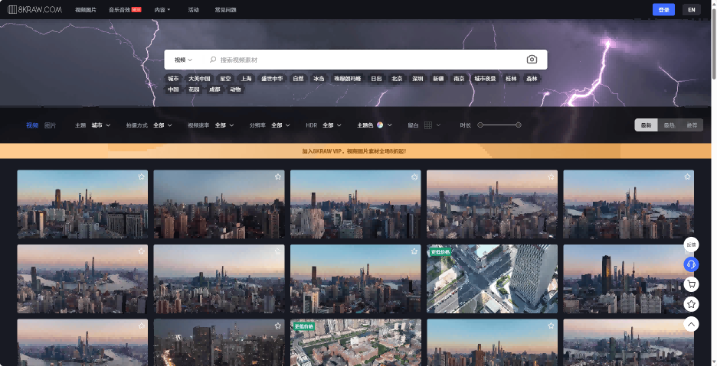Open the shopping cart icon
The image size is (717, 366).
tap(691, 284)
